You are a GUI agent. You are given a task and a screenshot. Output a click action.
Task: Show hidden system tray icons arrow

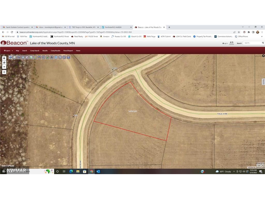coord(234,172)
